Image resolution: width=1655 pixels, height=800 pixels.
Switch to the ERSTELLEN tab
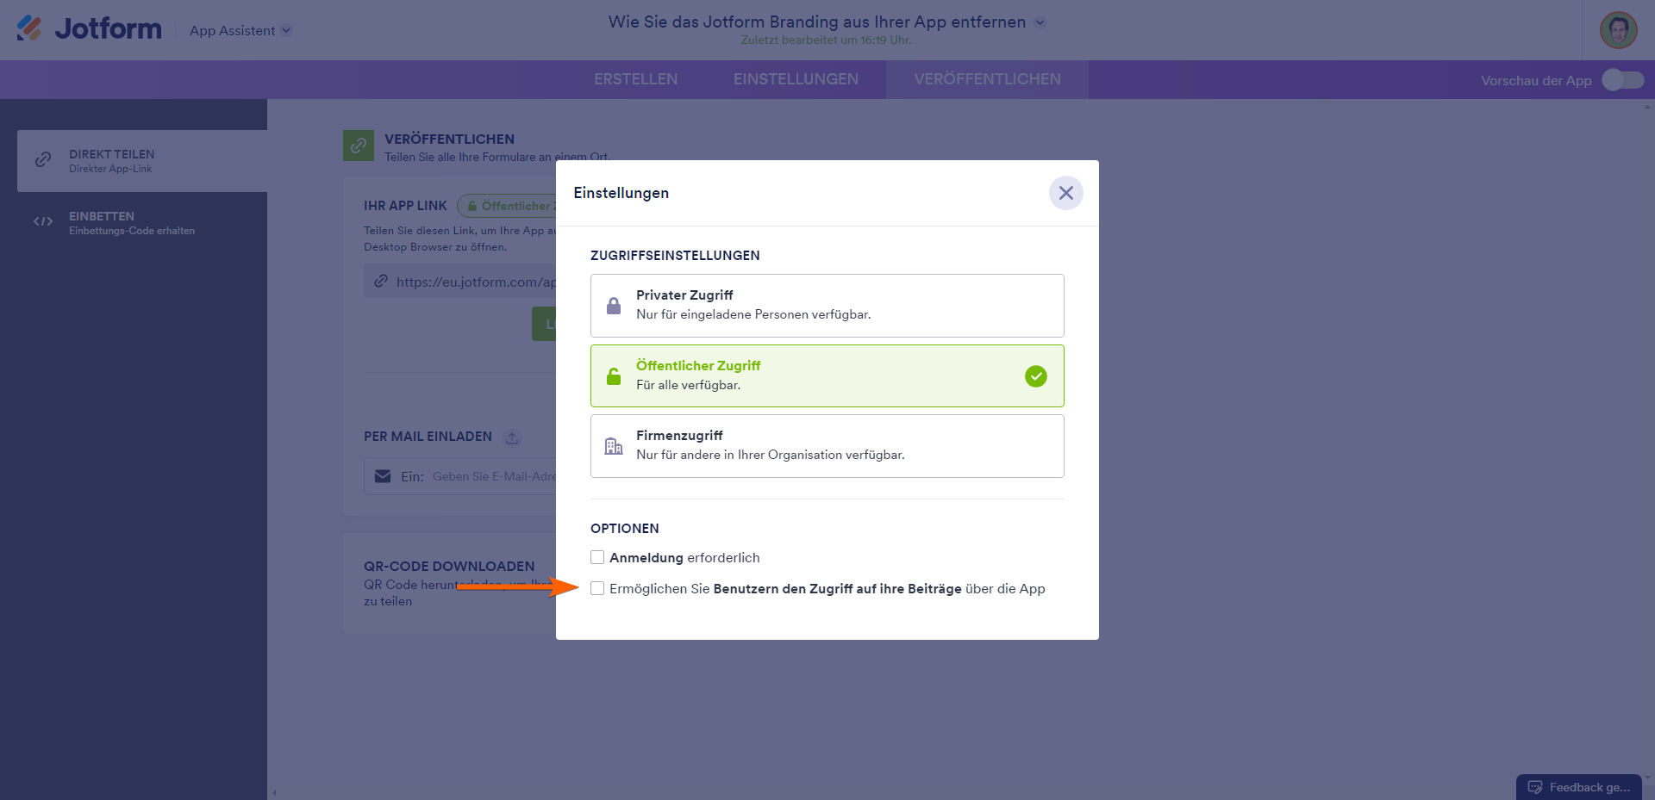coord(635,79)
